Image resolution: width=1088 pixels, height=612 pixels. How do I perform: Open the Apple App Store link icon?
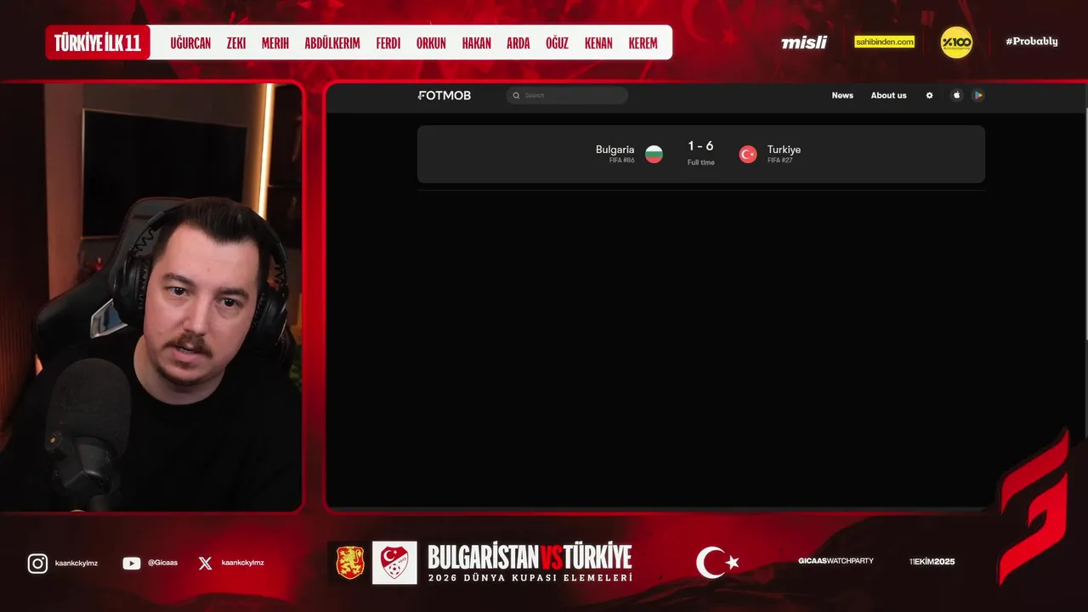956,95
